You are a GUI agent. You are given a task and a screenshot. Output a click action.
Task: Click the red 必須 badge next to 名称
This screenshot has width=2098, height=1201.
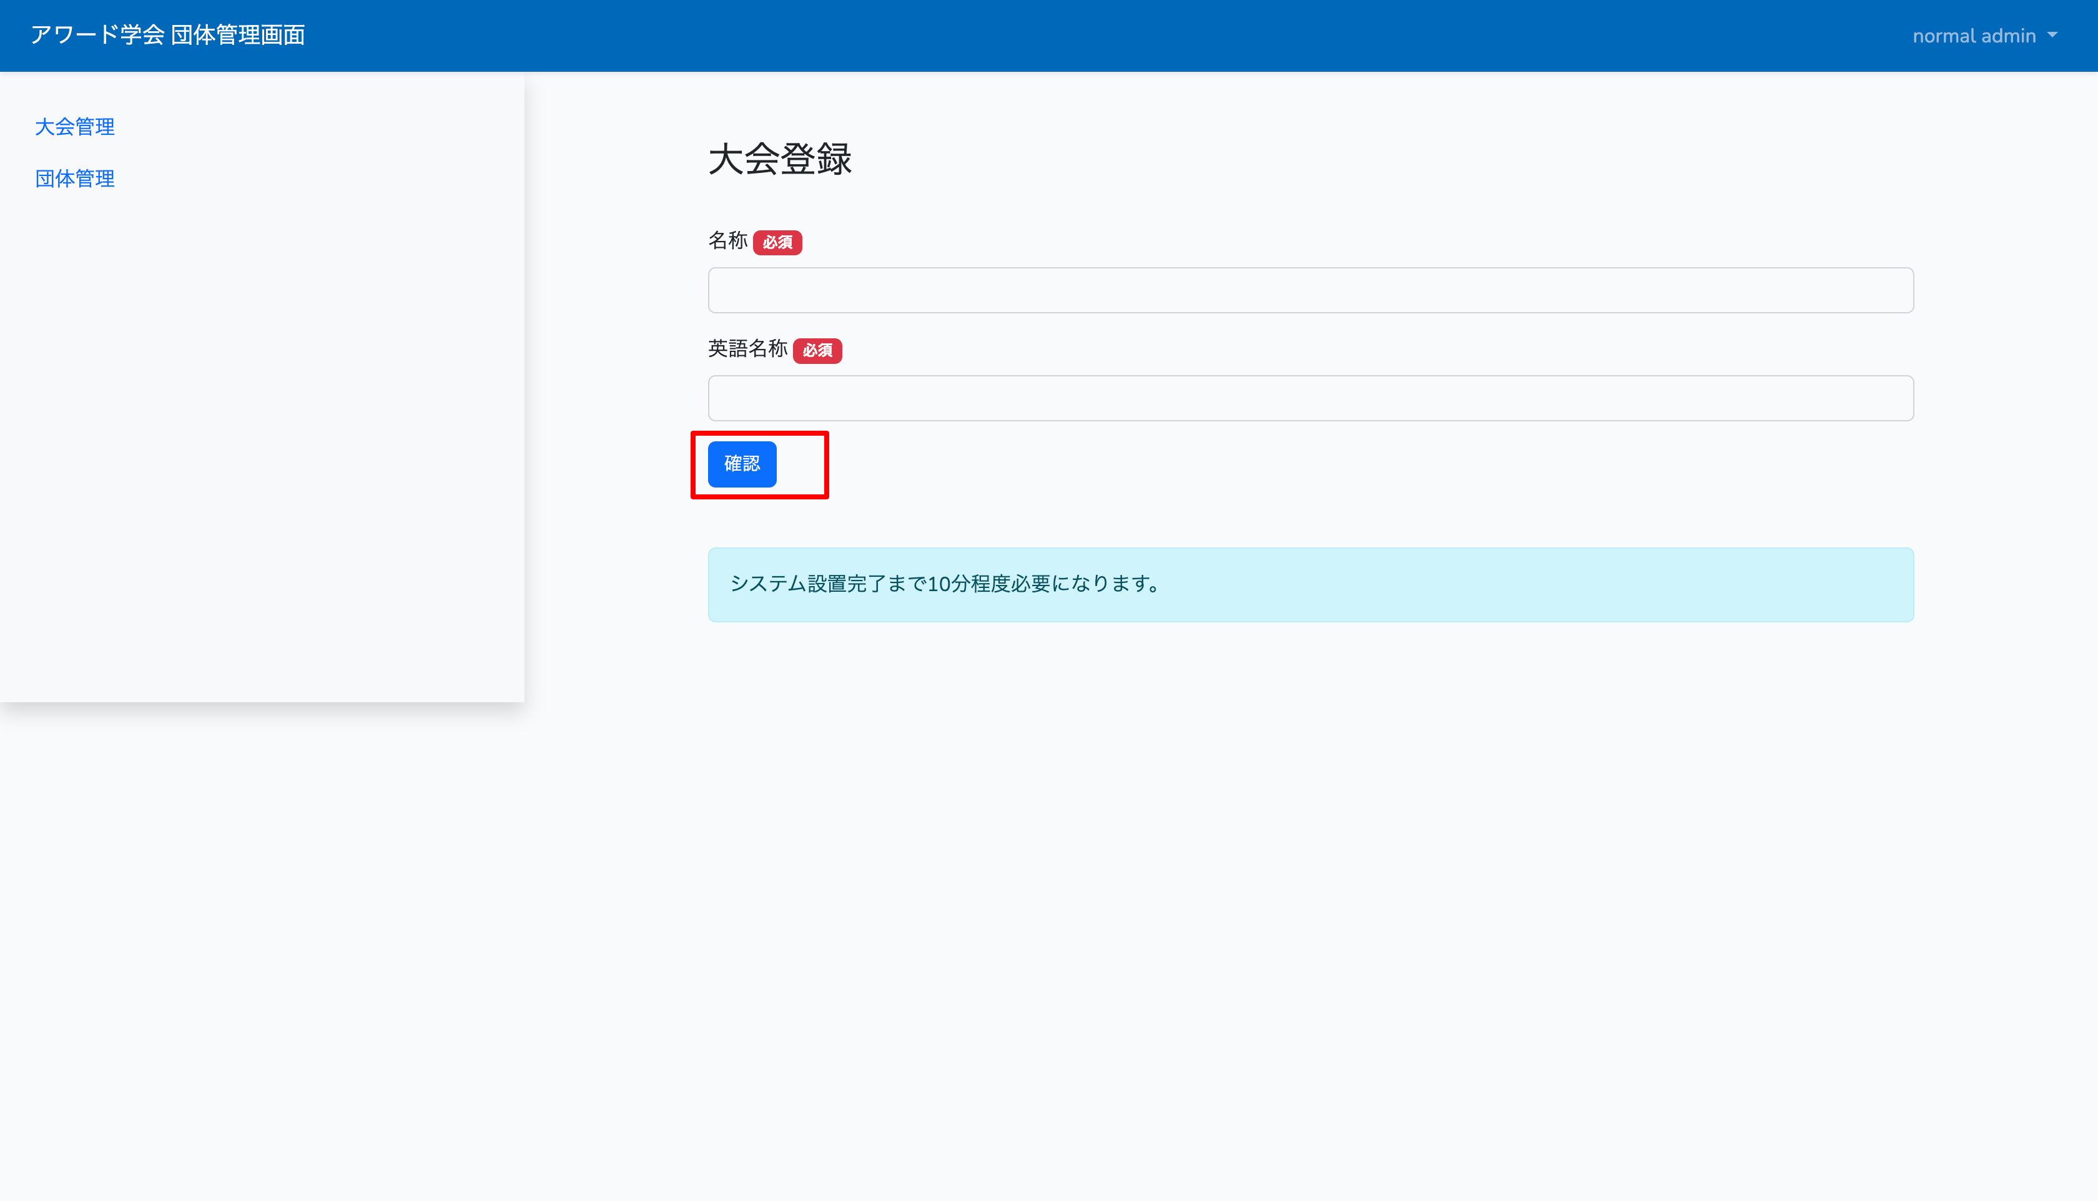coord(777,242)
